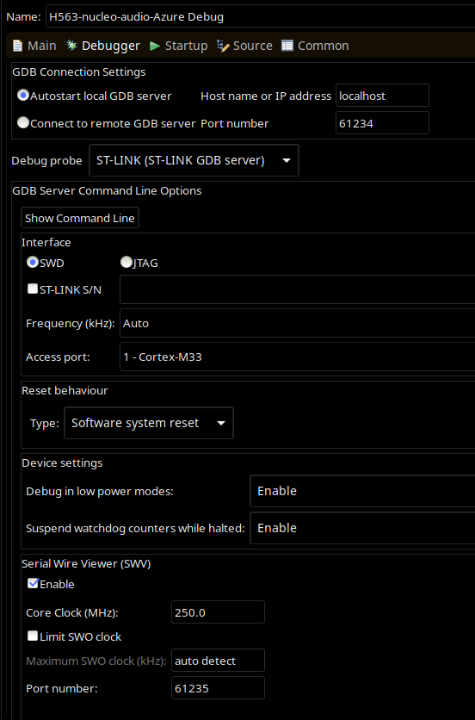This screenshot has width=475, height=720.
Task: Open the Reset behaviour Type dropdown
Action: pyautogui.click(x=149, y=423)
